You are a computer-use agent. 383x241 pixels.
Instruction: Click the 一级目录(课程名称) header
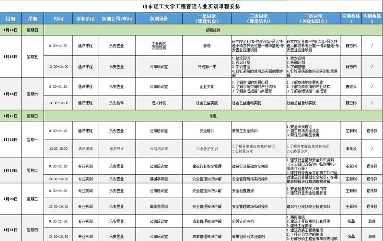tap(207, 19)
